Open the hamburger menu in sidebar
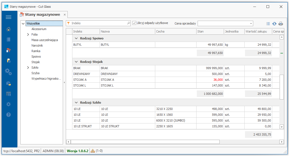This screenshot has height=156, width=289. (x=9, y=17)
